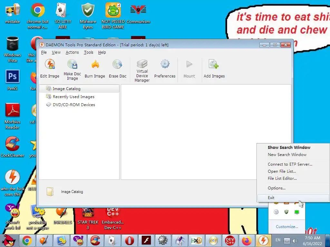Viewport: 330px width, 247px height.
Task: Select the "SO LIT!!! AIRE" desktop icon
Action: (x=63, y=16)
